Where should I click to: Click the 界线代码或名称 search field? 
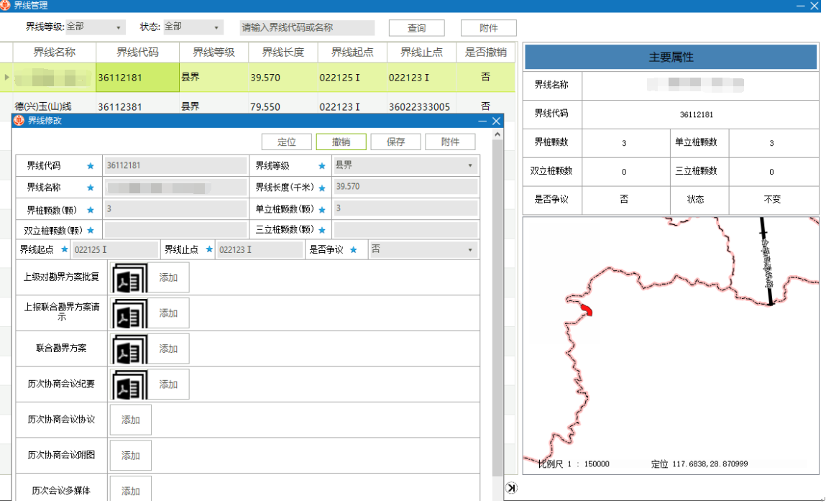point(307,28)
